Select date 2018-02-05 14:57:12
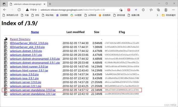Screen dimensions: 178x107 click(76, 90)
